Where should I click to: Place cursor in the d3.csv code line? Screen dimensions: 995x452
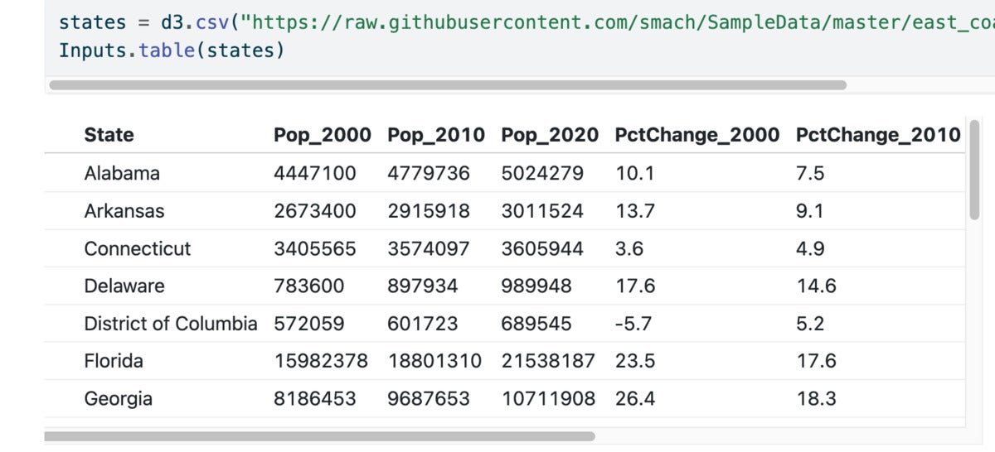pyautogui.click(x=527, y=22)
